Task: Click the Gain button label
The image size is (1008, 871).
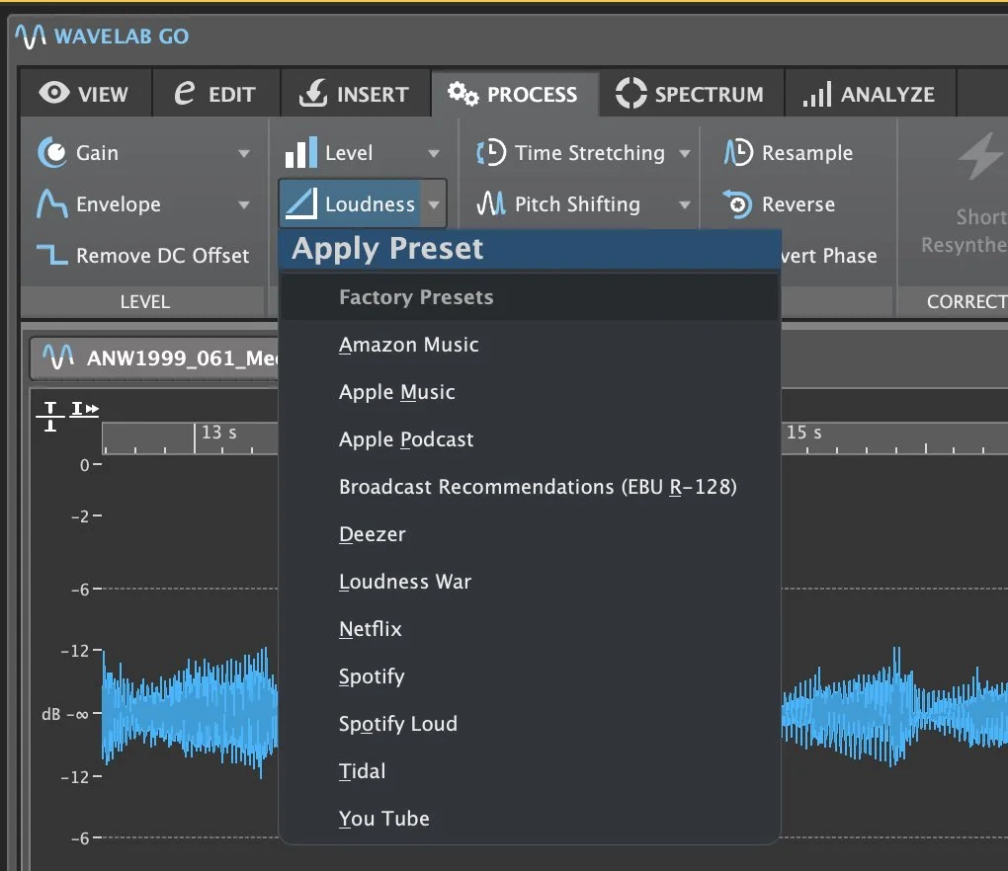Action: click(x=97, y=153)
